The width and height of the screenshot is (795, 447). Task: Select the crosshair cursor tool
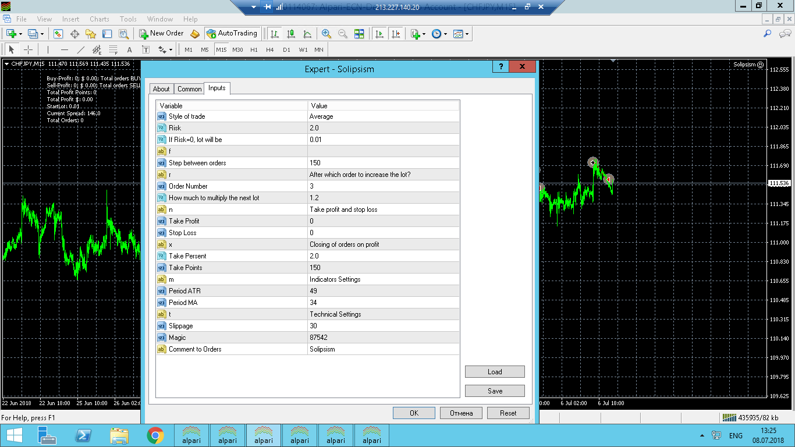click(x=28, y=49)
